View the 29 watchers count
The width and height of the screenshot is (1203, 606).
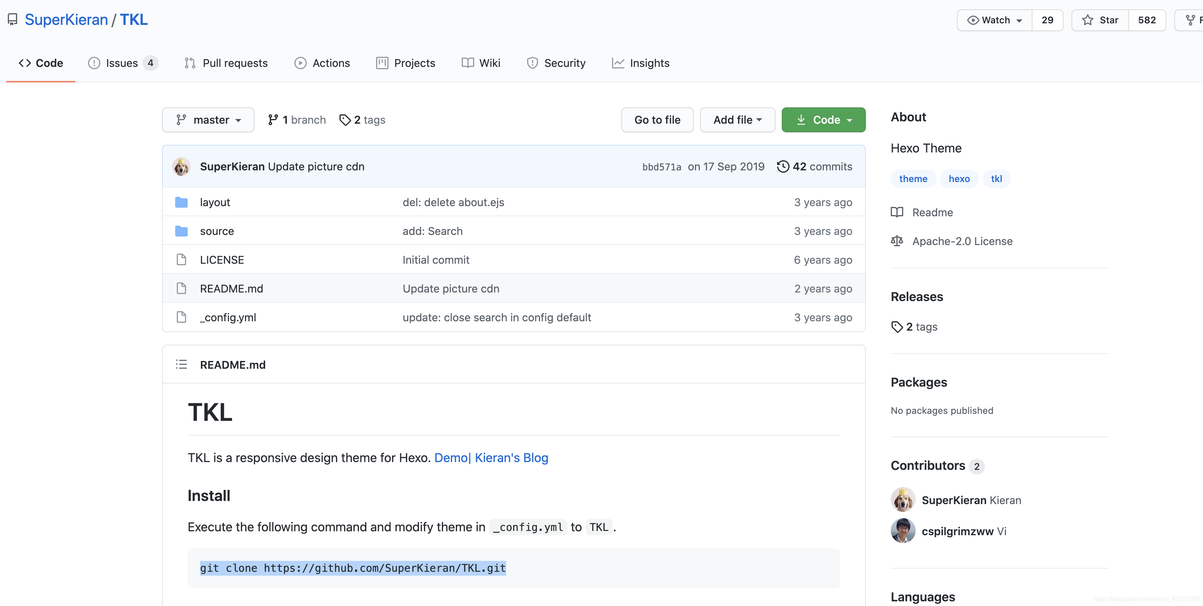point(1048,20)
